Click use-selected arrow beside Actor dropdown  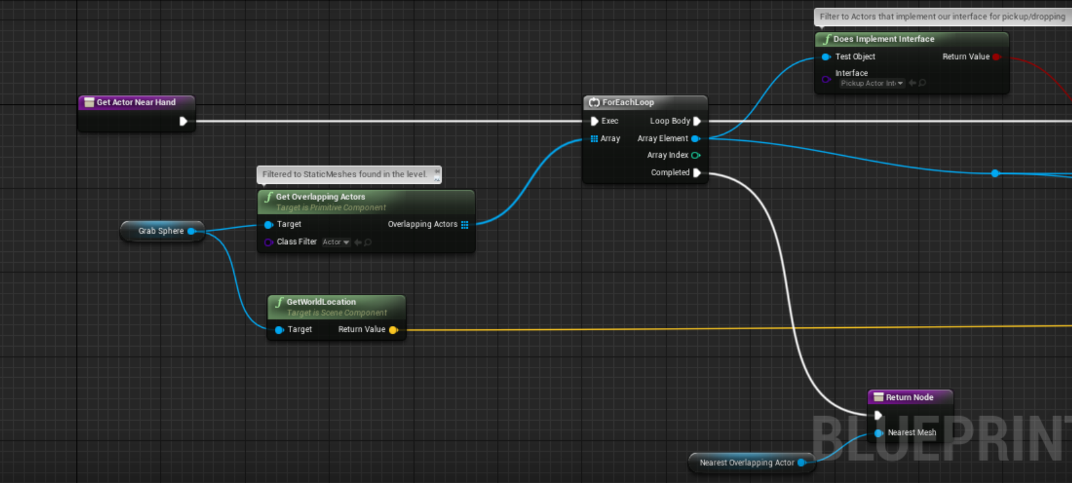pyautogui.click(x=358, y=242)
